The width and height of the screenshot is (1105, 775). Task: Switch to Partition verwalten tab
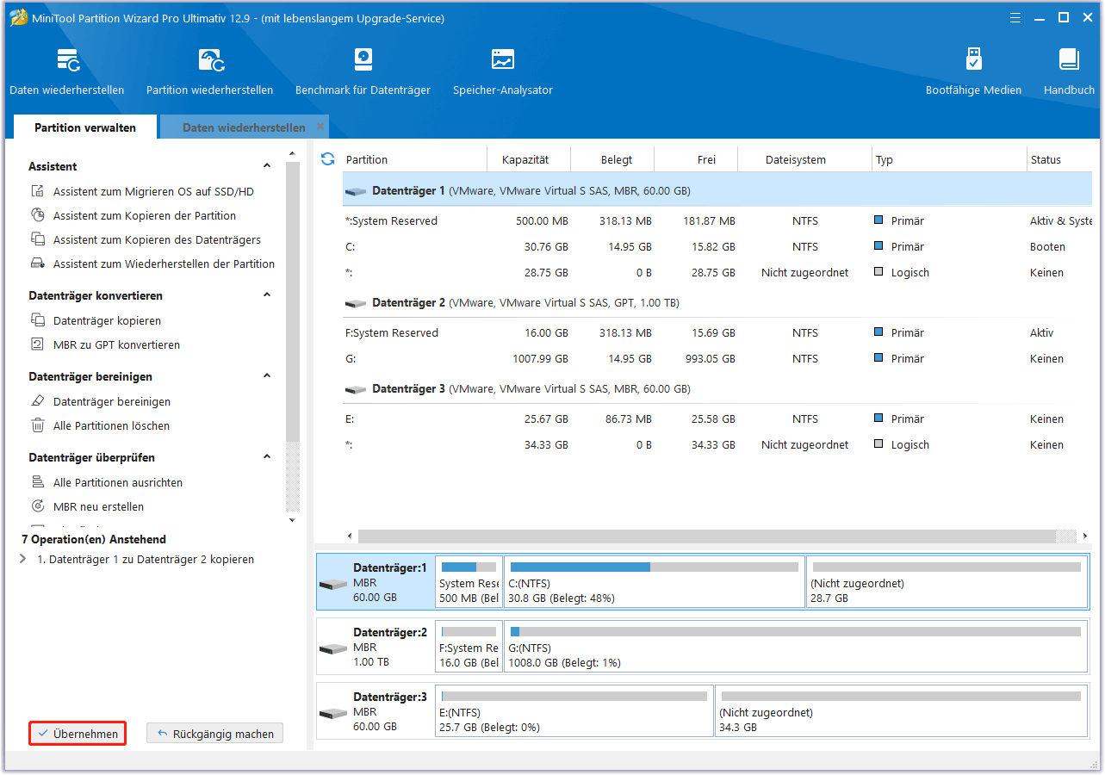pos(85,127)
